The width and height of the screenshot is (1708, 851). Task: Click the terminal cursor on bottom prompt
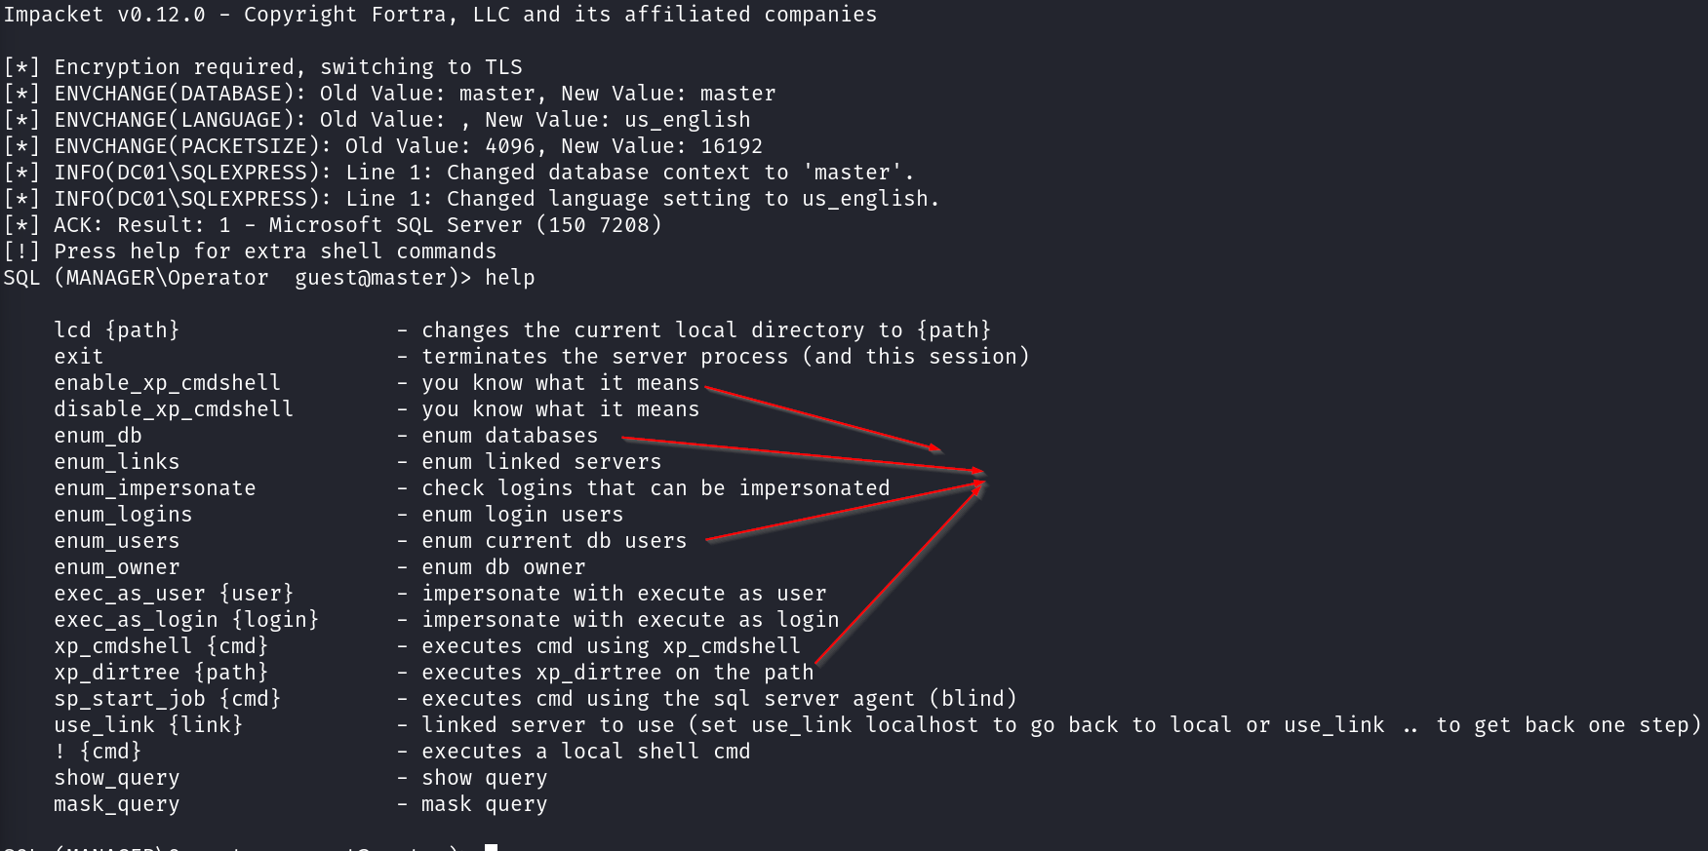tap(491, 847)
